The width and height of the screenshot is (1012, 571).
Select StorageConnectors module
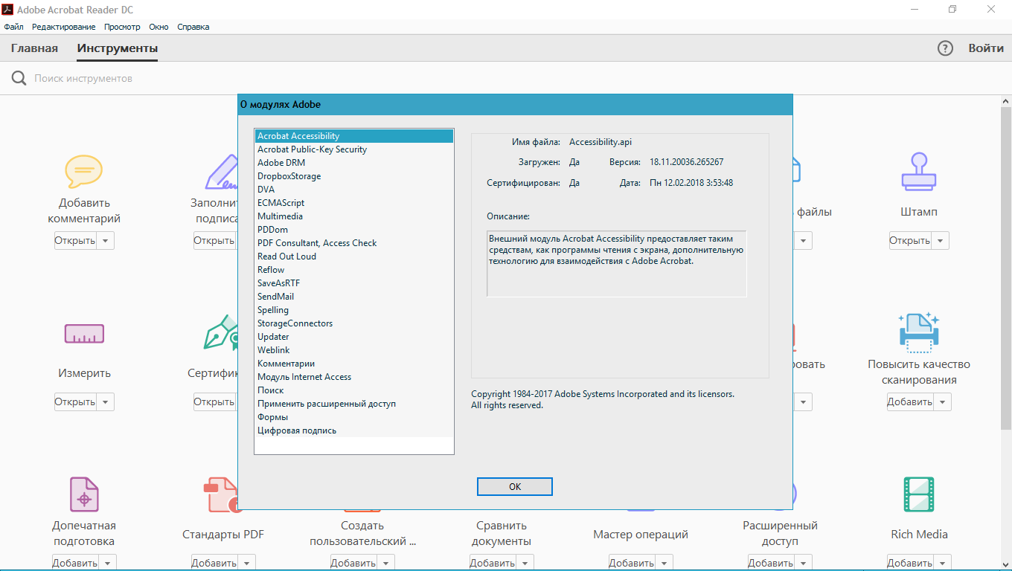coord(354,323)
